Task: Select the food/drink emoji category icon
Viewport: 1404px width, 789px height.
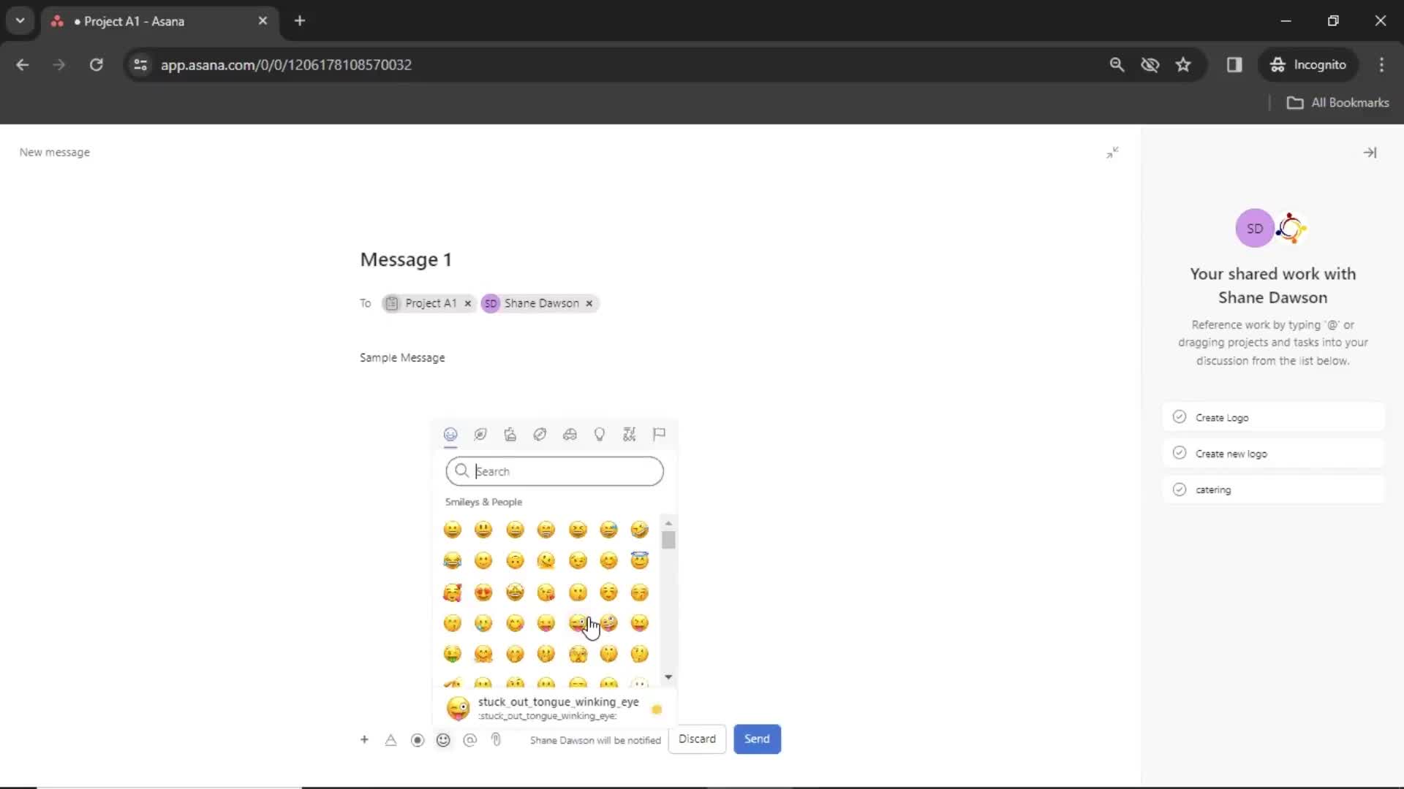Action: 510,435
